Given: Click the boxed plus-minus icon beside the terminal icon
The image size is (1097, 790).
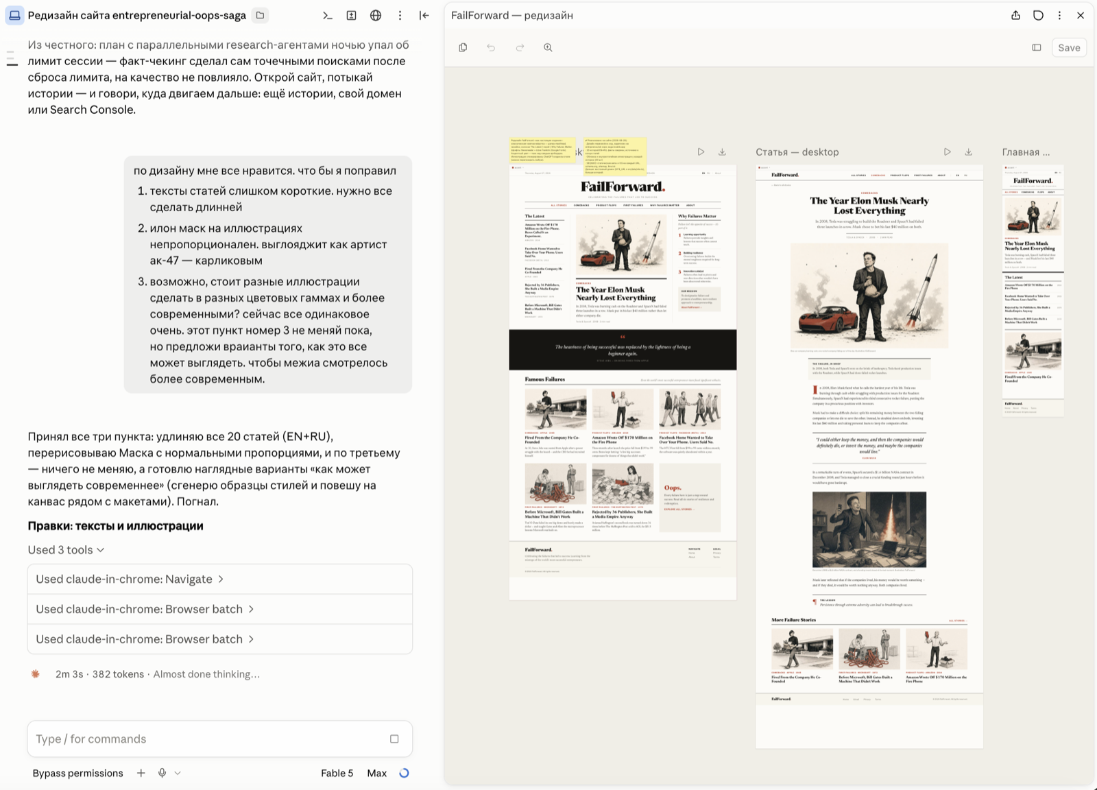Looking at the screenshot, I should click(x=351, y=15).
